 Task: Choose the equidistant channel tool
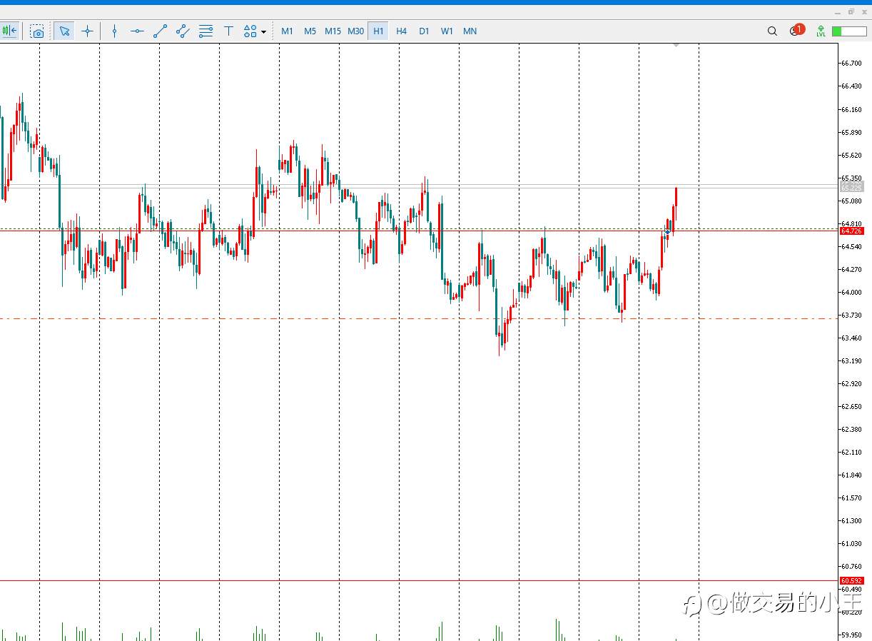(183, 31)
